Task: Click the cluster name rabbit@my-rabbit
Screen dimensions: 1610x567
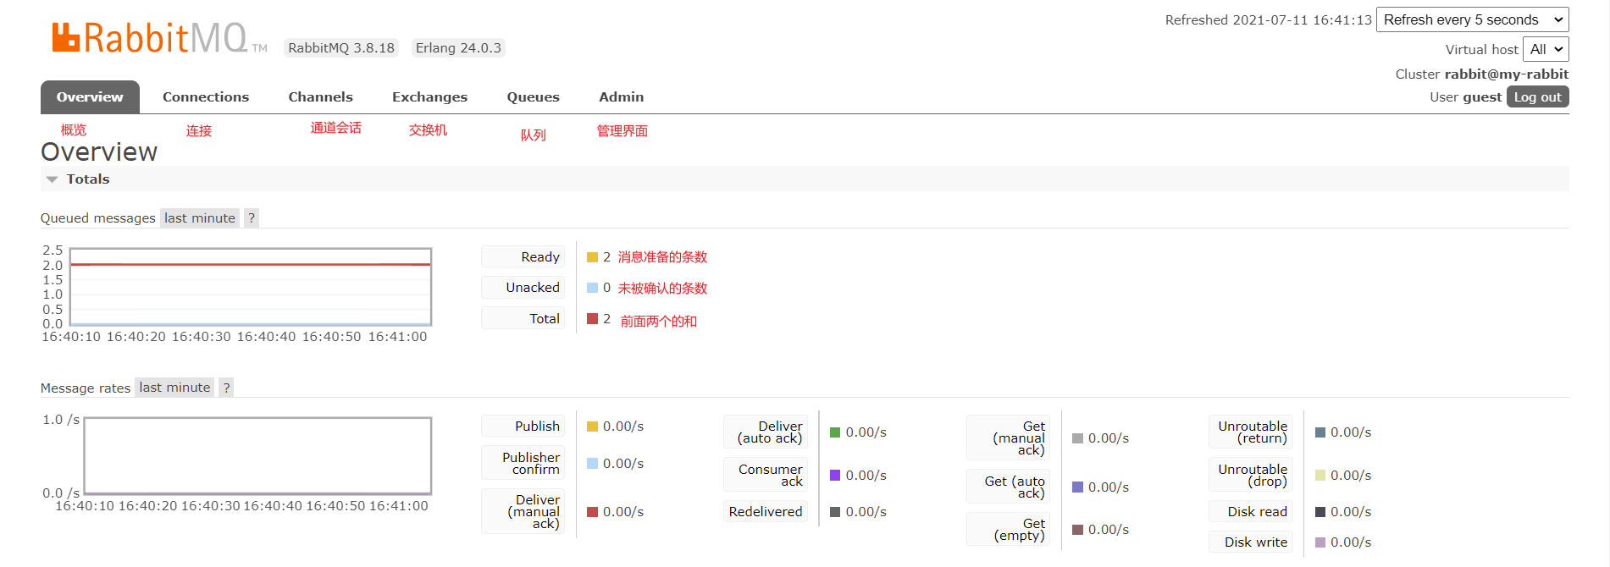Action: [x=1507, y=74]
